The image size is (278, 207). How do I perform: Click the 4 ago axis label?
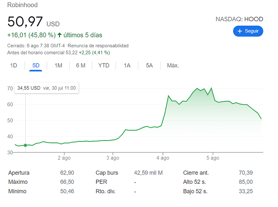(163, 158)
